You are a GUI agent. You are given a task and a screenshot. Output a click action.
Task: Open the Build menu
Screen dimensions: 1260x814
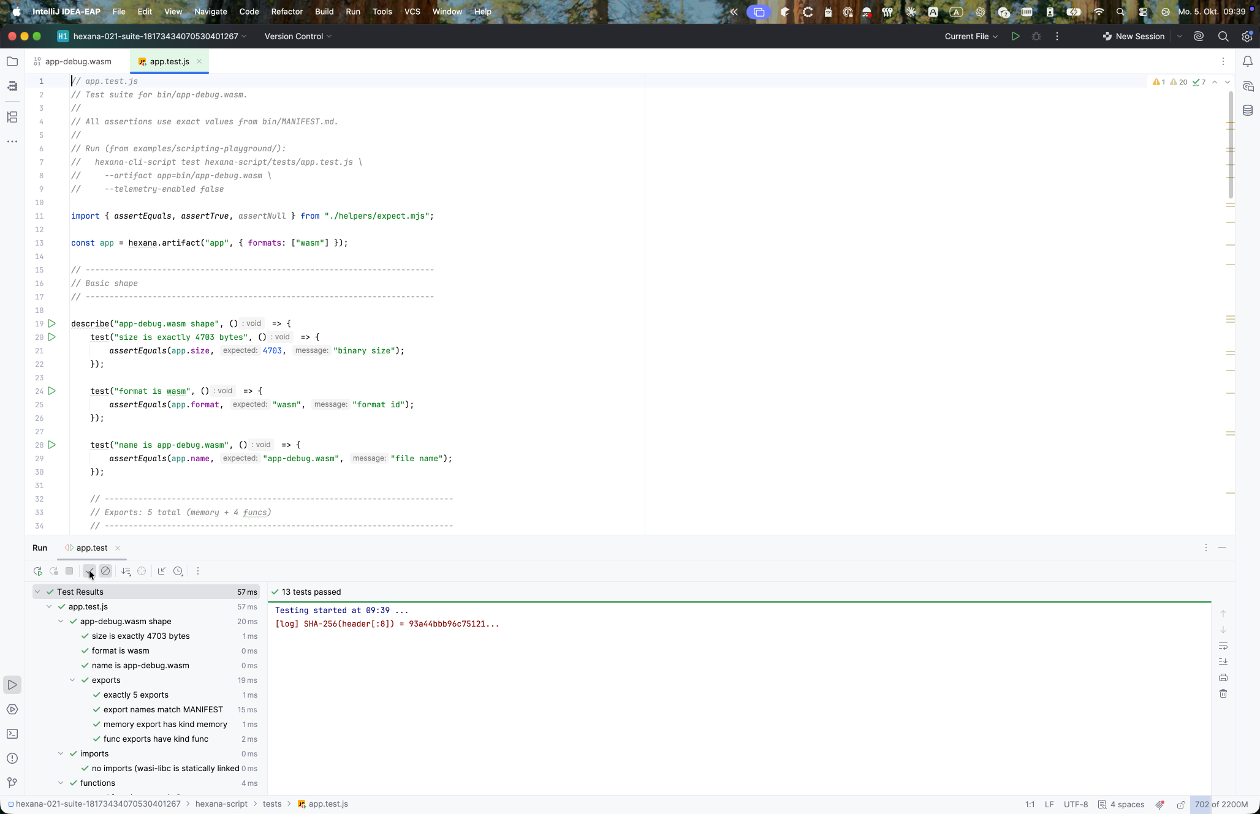point(324,12)
